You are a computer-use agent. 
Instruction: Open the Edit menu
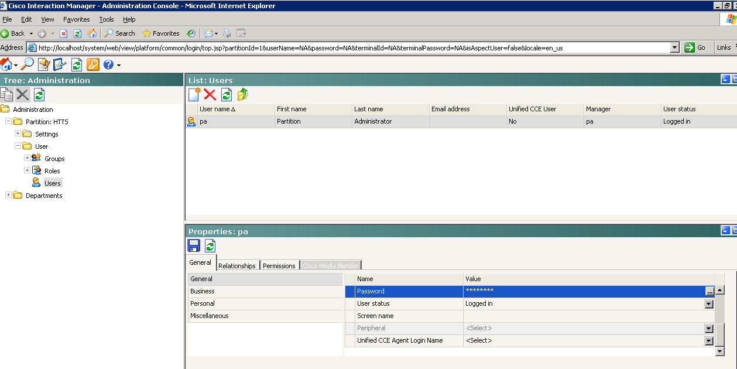(x=26, y=19)
